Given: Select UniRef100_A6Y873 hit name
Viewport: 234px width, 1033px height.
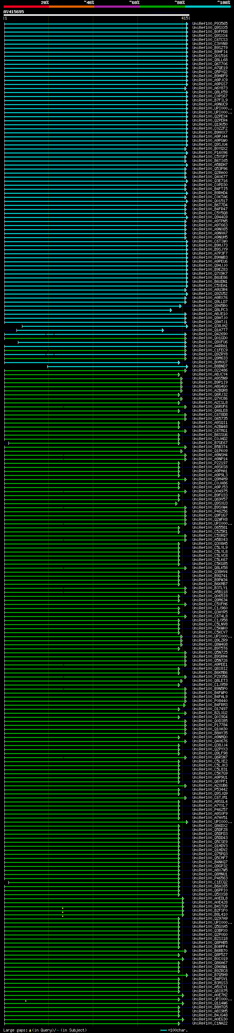Looking at the screenshot, I should pyautogui.click(x=210, y=88).
